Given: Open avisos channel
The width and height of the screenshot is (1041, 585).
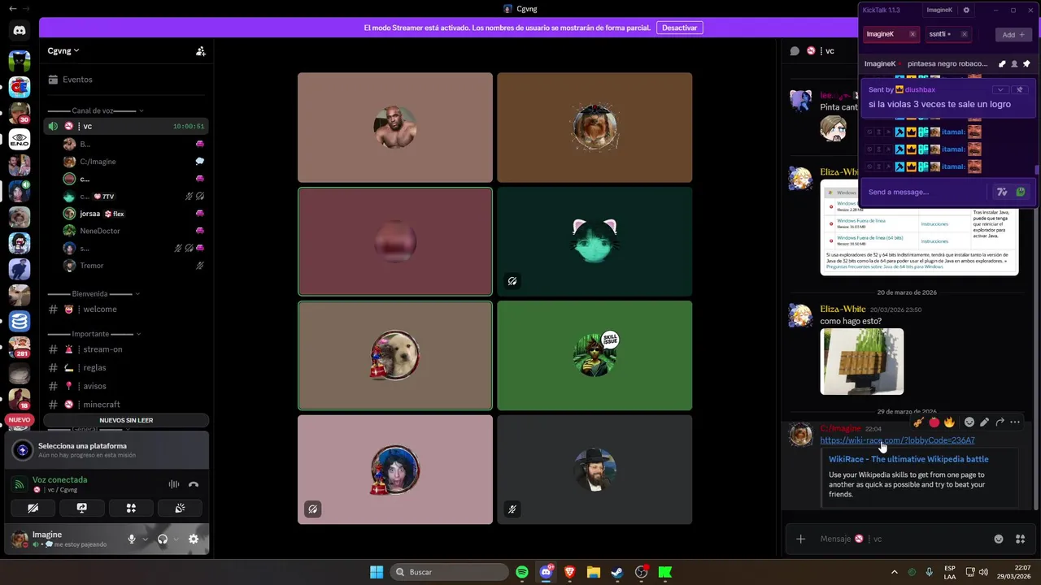Looking at the screenshot, I should point(126,386).
